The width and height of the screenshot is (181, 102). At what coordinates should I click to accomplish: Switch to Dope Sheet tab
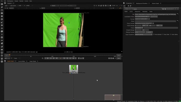[33, 61]
